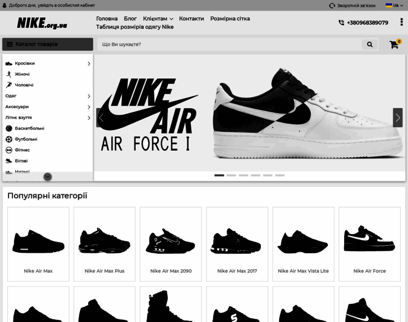Open Жіночі category text
408x322 pixels.
pos(22,74)
